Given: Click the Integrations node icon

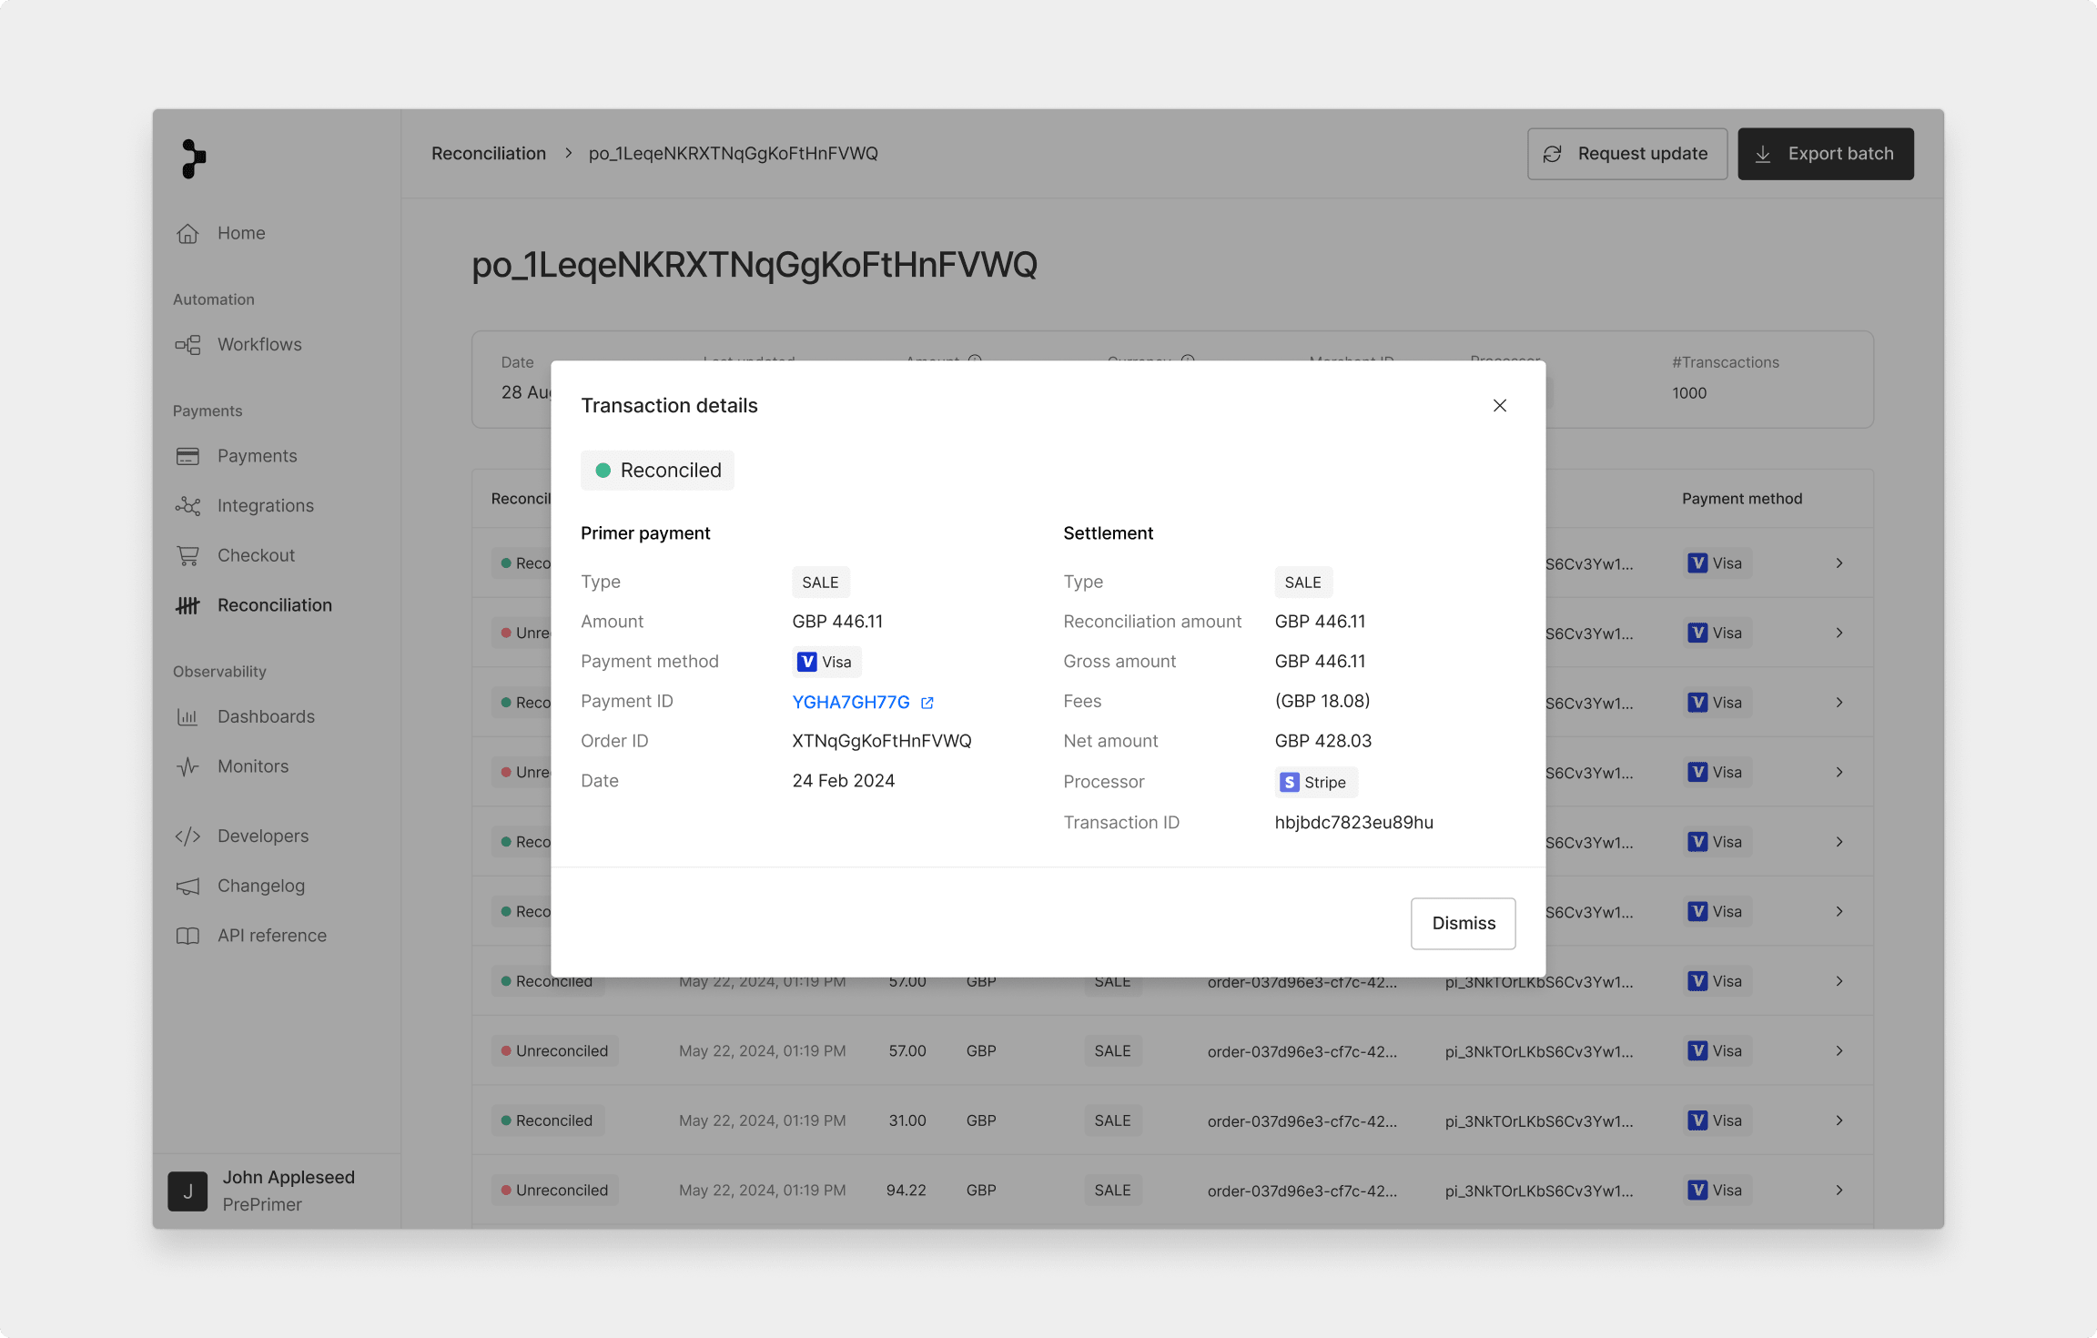Looking at the screenshot, I should click(187, 506).
